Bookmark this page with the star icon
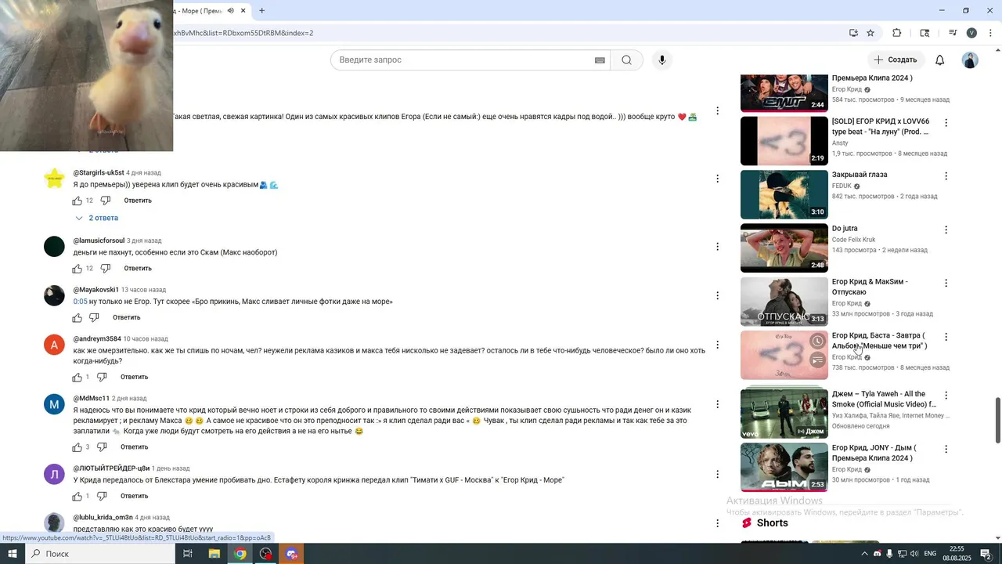The width and height of the screenshot is (1002, 564). (870, 33)
